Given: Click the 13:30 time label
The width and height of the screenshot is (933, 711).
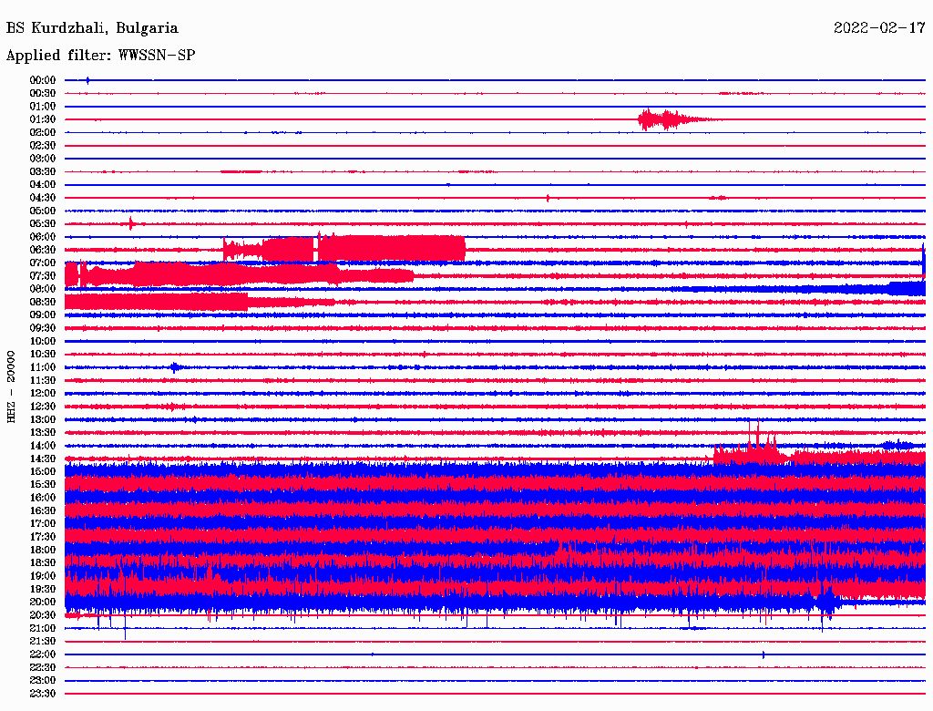Looking at the screenshot, I should click(x=43, y=433).
